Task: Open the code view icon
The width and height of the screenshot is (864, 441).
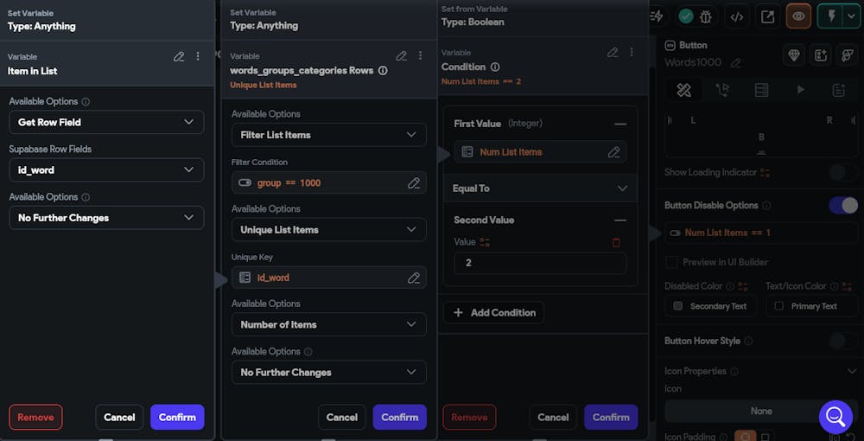Action: click(x=737, y=16)
